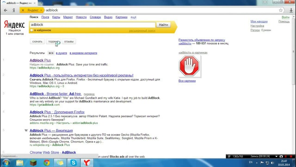This screenshot has width=296, height=167.
Task: Open 'AdBlock - Browse faster. Ad-free.' result
Action: [x=55, y=94]
